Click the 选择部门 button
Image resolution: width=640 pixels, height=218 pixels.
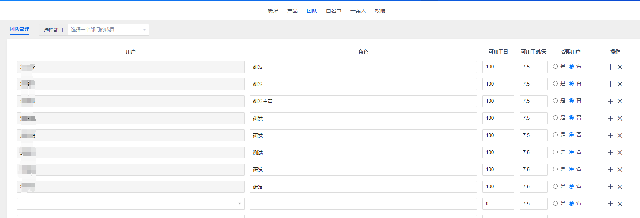pos(54,30)
